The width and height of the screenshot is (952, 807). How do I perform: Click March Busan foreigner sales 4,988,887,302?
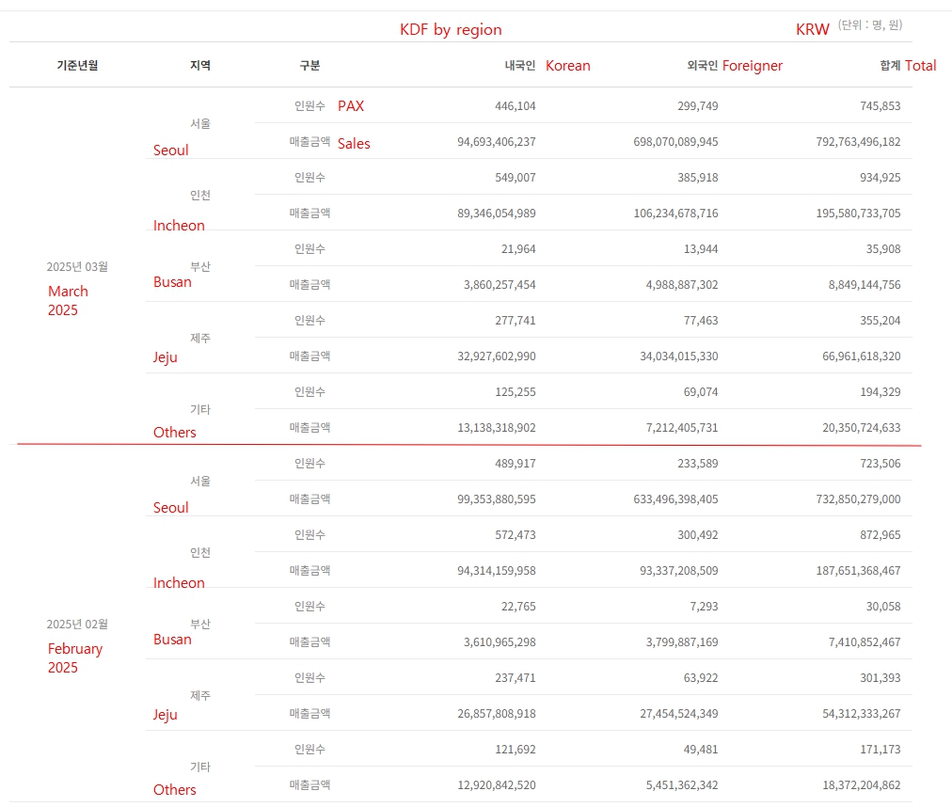click(682, 284)
